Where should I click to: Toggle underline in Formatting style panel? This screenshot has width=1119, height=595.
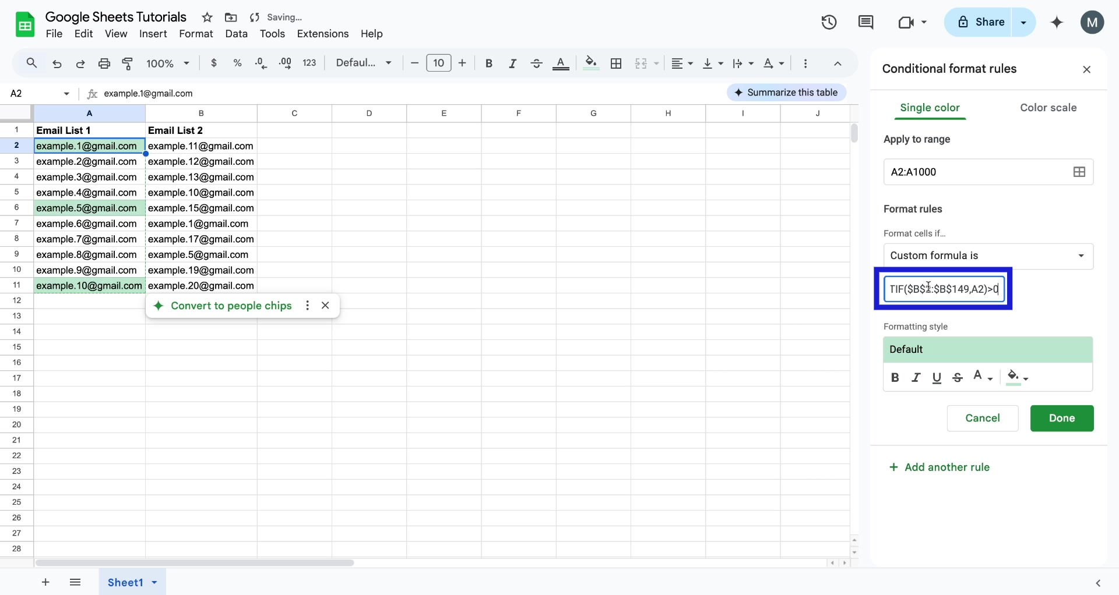click(x=937, y=377)
